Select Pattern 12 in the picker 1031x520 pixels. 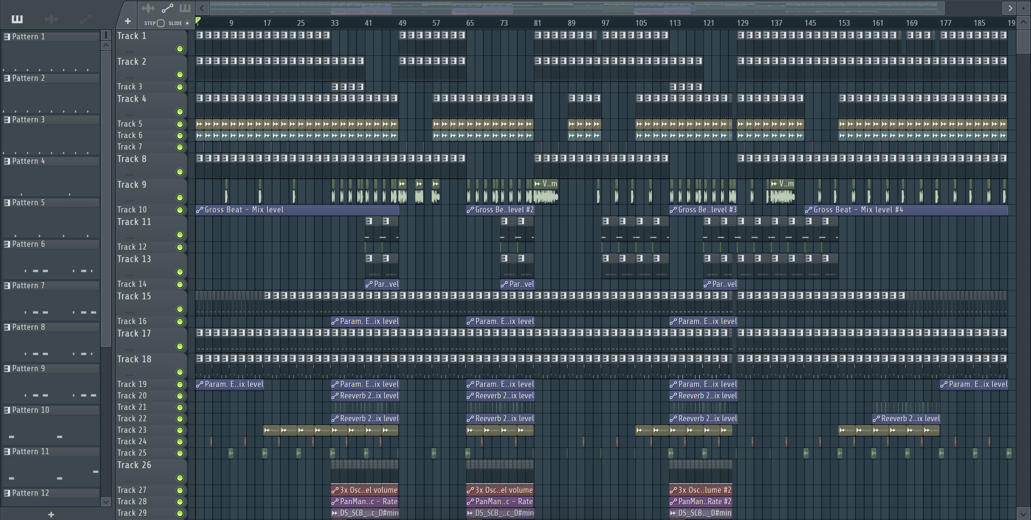coord(51,493)
